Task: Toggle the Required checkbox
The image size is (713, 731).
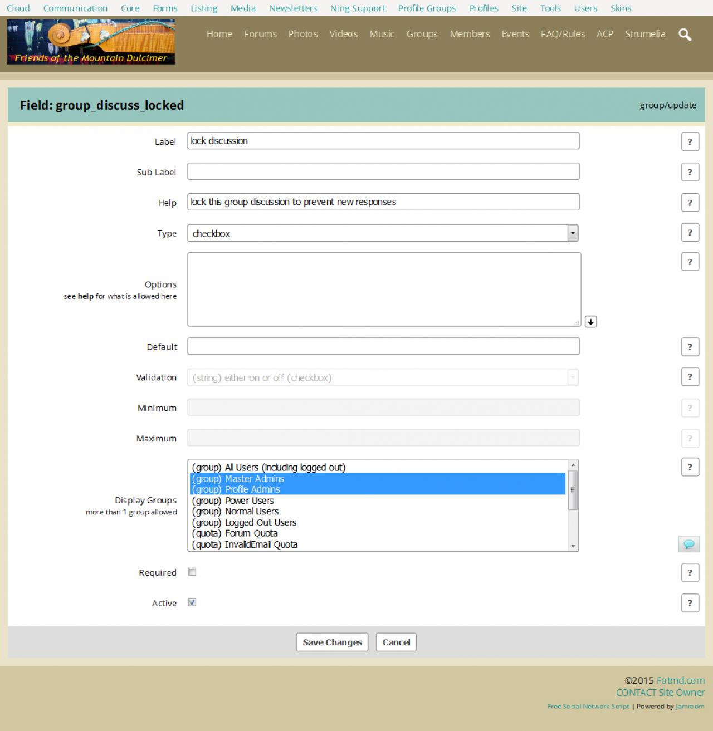Action: pyautogui.click(x=192, y=572)
